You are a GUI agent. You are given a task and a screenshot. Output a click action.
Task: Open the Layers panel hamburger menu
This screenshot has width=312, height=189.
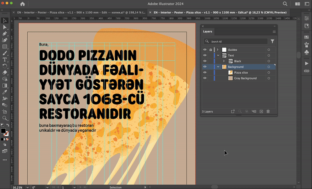point(274,32)
